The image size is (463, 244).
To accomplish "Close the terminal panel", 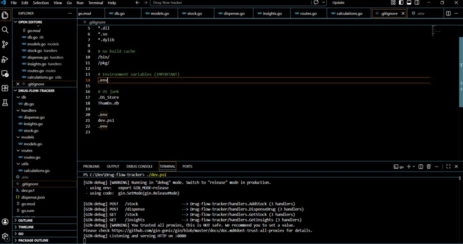I will 456,166.
